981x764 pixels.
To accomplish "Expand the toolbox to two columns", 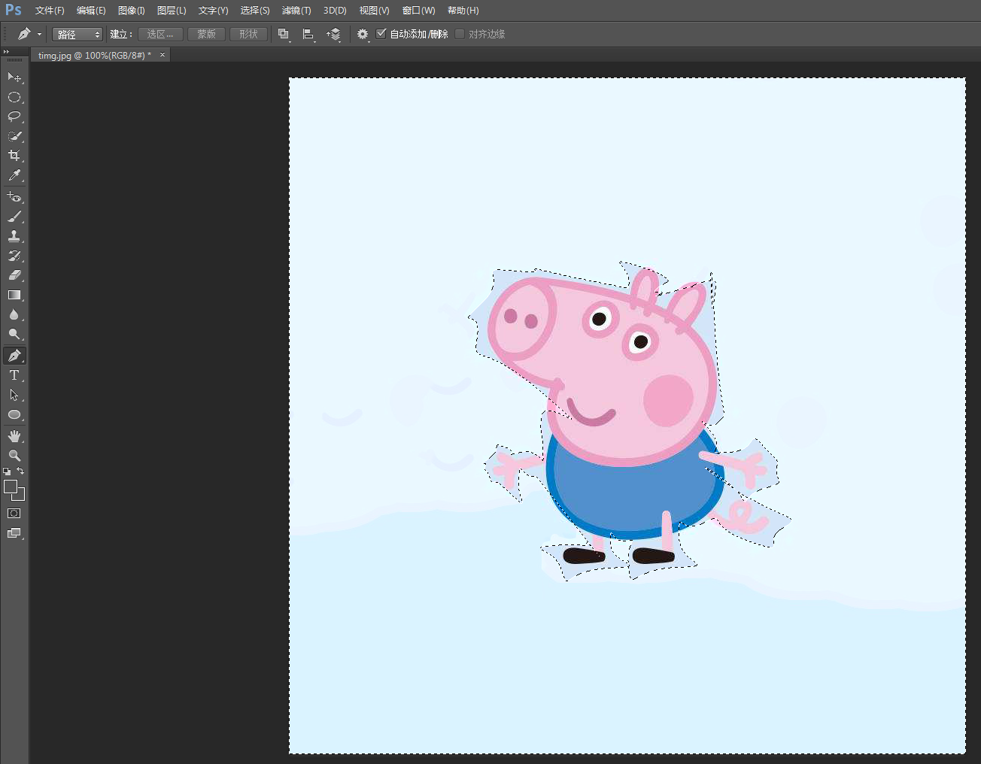I will click(6, 52).
